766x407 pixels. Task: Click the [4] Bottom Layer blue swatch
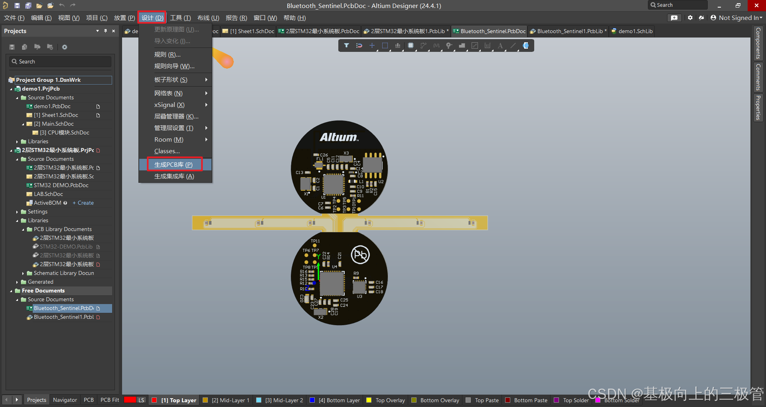click(312, 400)
